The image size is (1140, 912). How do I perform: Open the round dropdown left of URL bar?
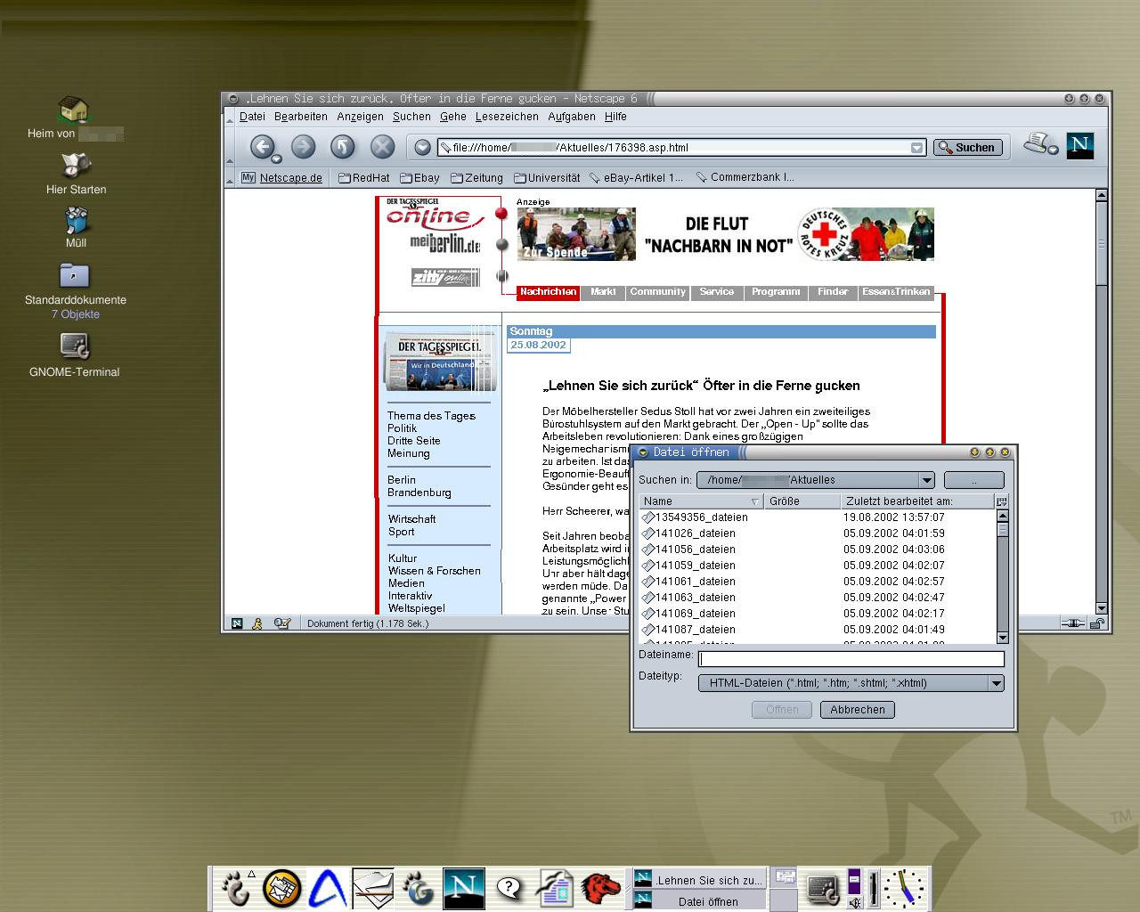423,148
